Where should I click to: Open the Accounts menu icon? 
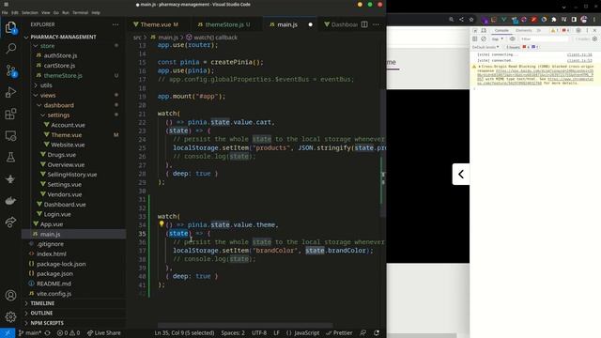(10, 296)
